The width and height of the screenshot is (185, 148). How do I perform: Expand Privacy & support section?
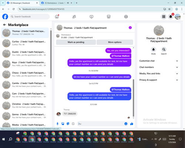click(x=159, y=80)
